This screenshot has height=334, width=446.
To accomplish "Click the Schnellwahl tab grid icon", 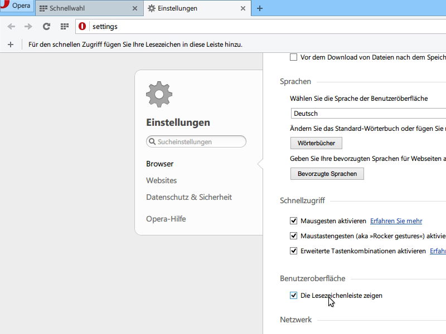I will click(43, 8).
